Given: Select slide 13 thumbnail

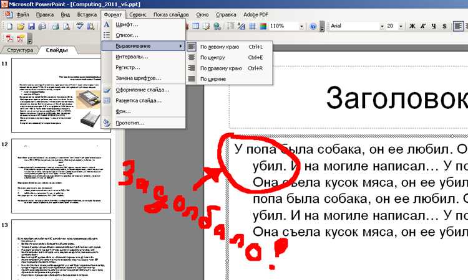Looking at the screenshot, I should [x=61, y=250].
